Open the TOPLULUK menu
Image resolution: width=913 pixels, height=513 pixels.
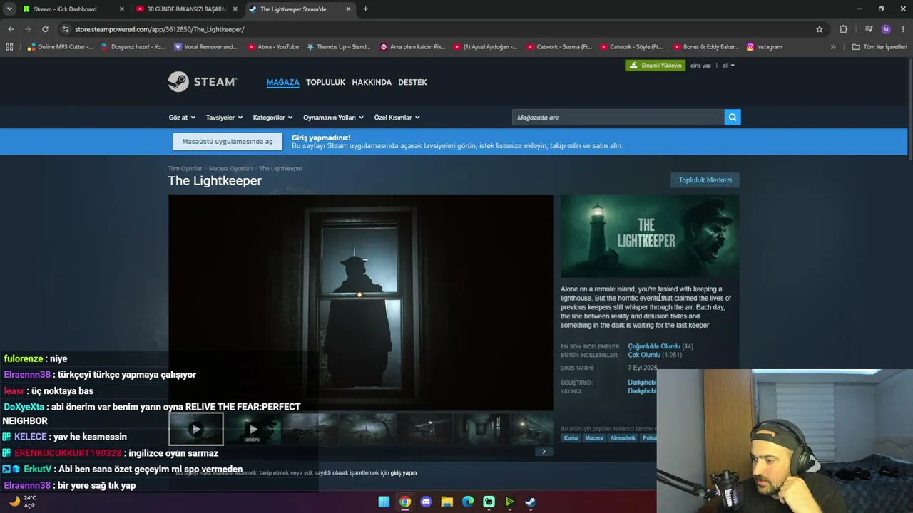[325, 82]
